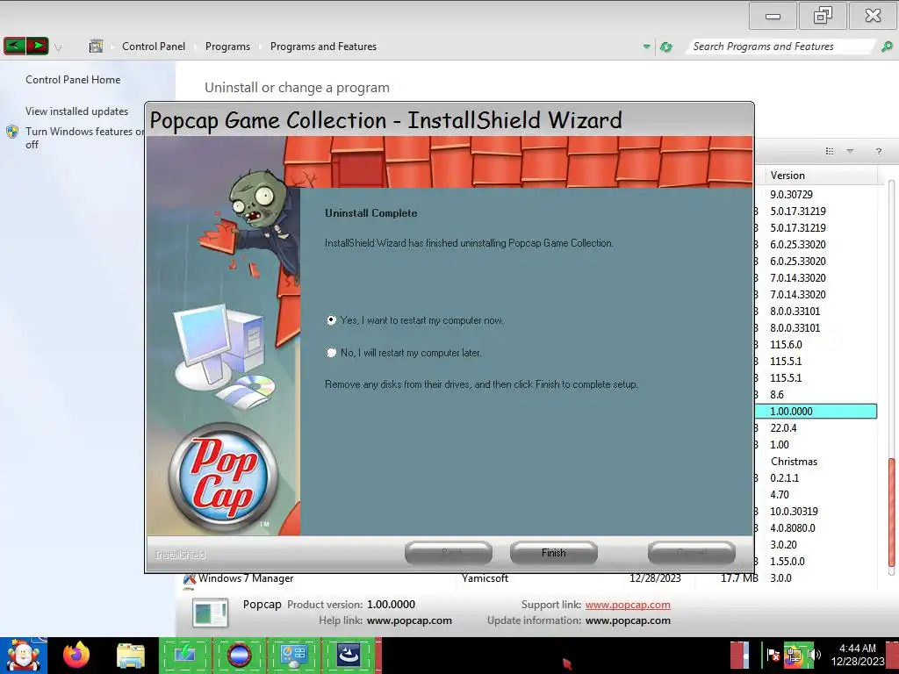Screen dimensions: 899x674
Task: Click the round porthole taskbar icon
Action: point(240,654)
